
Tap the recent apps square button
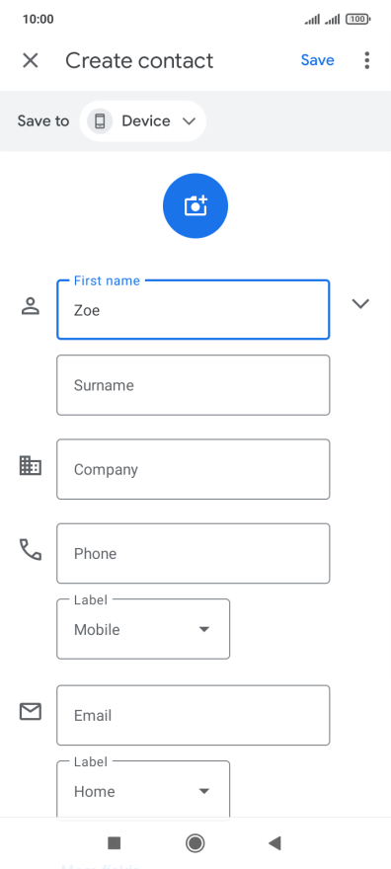tap(115, 843)
